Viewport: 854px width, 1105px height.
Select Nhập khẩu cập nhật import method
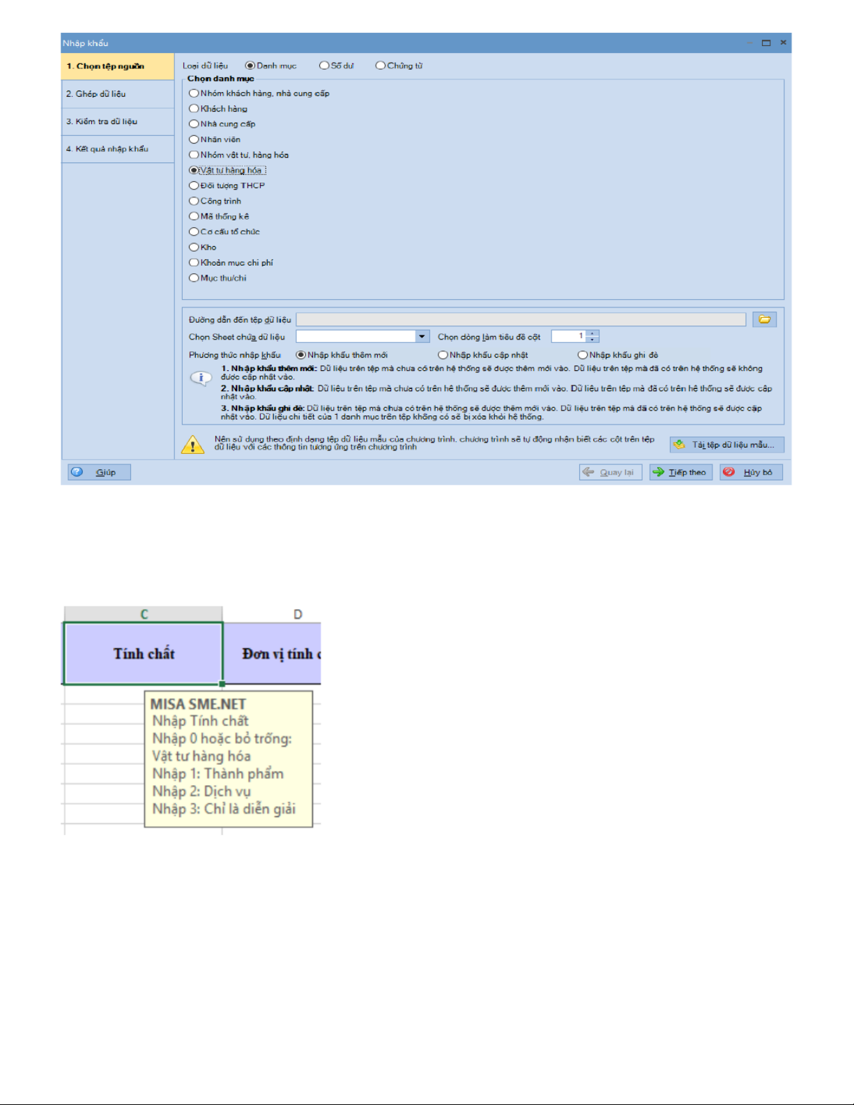[x=443, y=355]
